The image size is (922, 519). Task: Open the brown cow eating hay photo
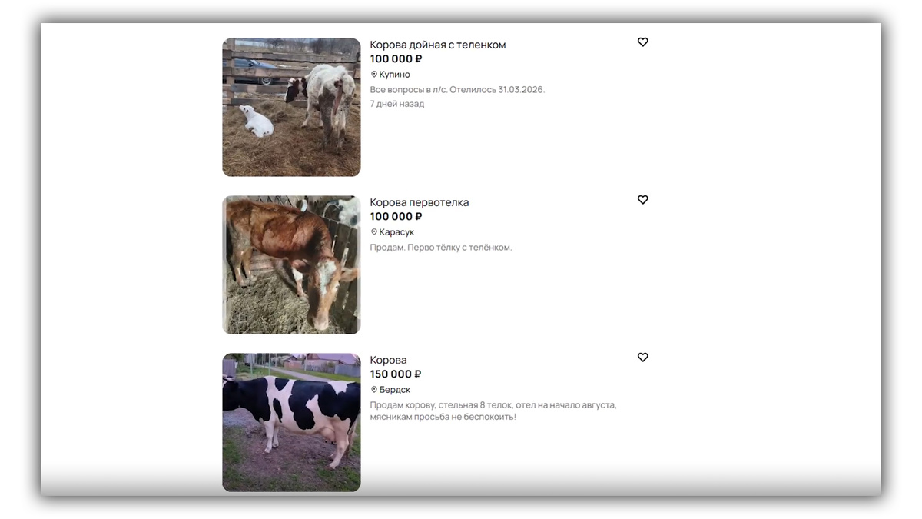[291, 265]
